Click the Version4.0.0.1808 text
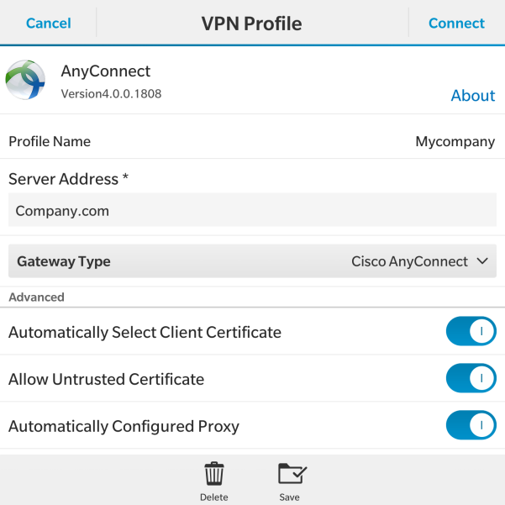This screenshot has width=505, height=505. point(111,94)
